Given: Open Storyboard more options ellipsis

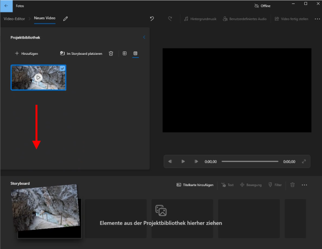Looking at the screenshot, I should (x=304, y=185).
